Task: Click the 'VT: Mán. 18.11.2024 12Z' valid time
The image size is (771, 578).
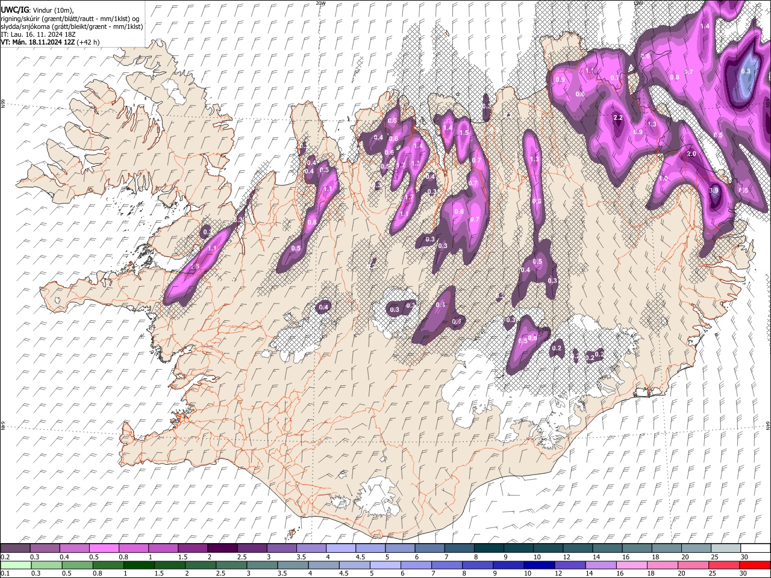Action: click(37, 42)
